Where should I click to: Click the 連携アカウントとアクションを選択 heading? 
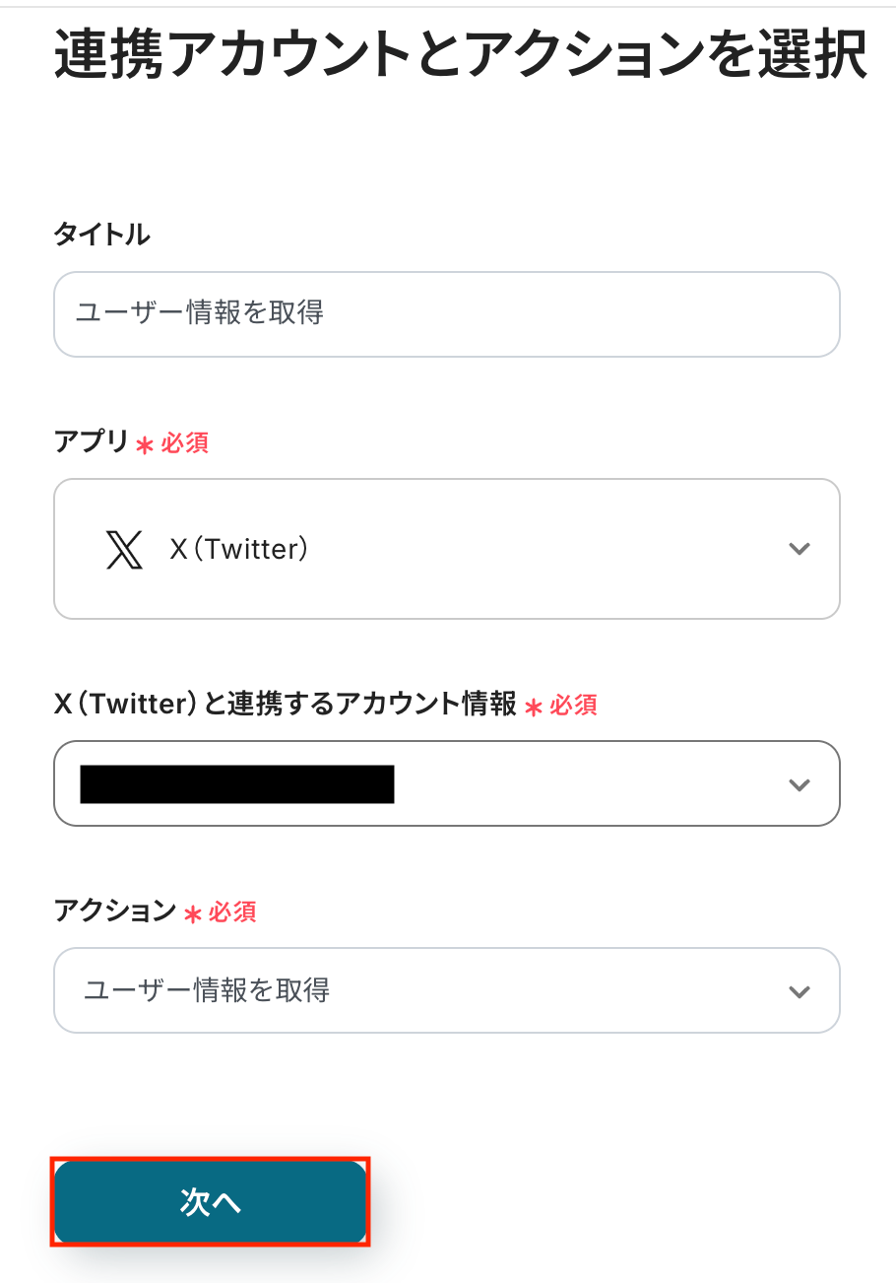pos(460,55)
